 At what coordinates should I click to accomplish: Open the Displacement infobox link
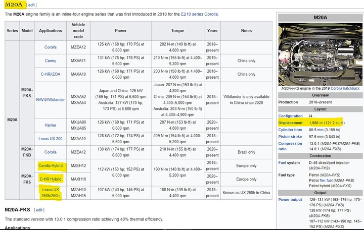[290, 123]
